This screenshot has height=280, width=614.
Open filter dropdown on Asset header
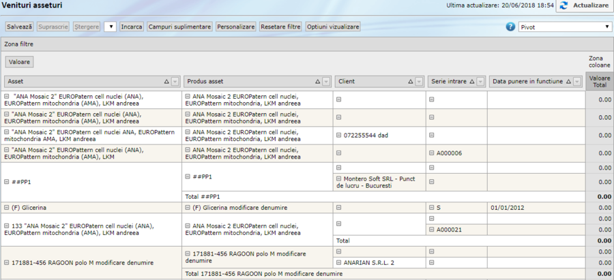coord(175,81)
